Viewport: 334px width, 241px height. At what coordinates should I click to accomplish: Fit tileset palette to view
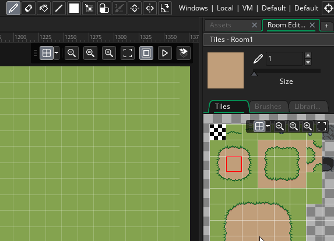(x=322, y=126)
